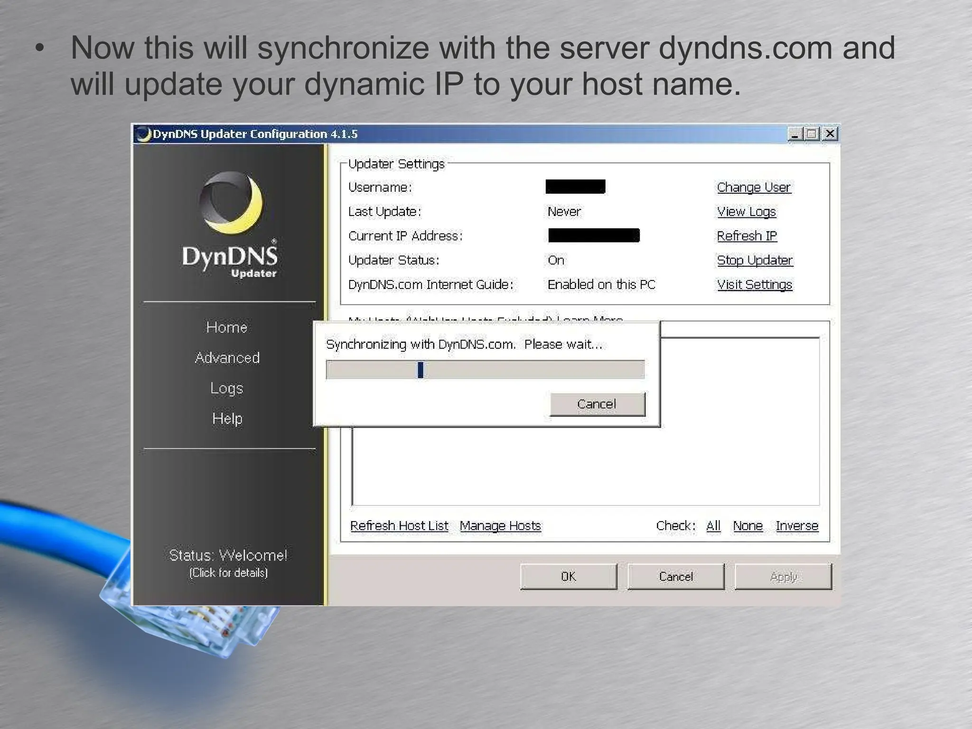Minimize the DynDNS Updater window
The height and width of the screenshot is (729, 972).
pyautogui.click(x=795, y=134)
